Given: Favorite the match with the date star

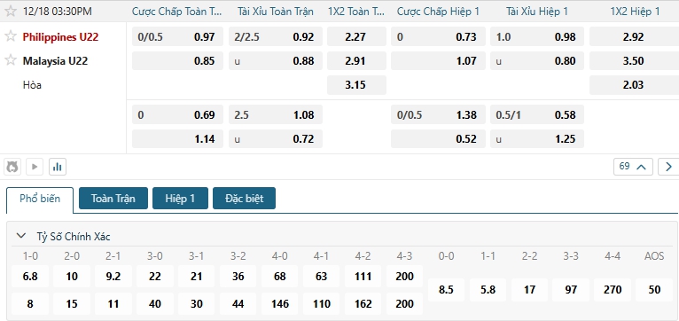Looking at the screenshot, I should [x=10, y=12].
